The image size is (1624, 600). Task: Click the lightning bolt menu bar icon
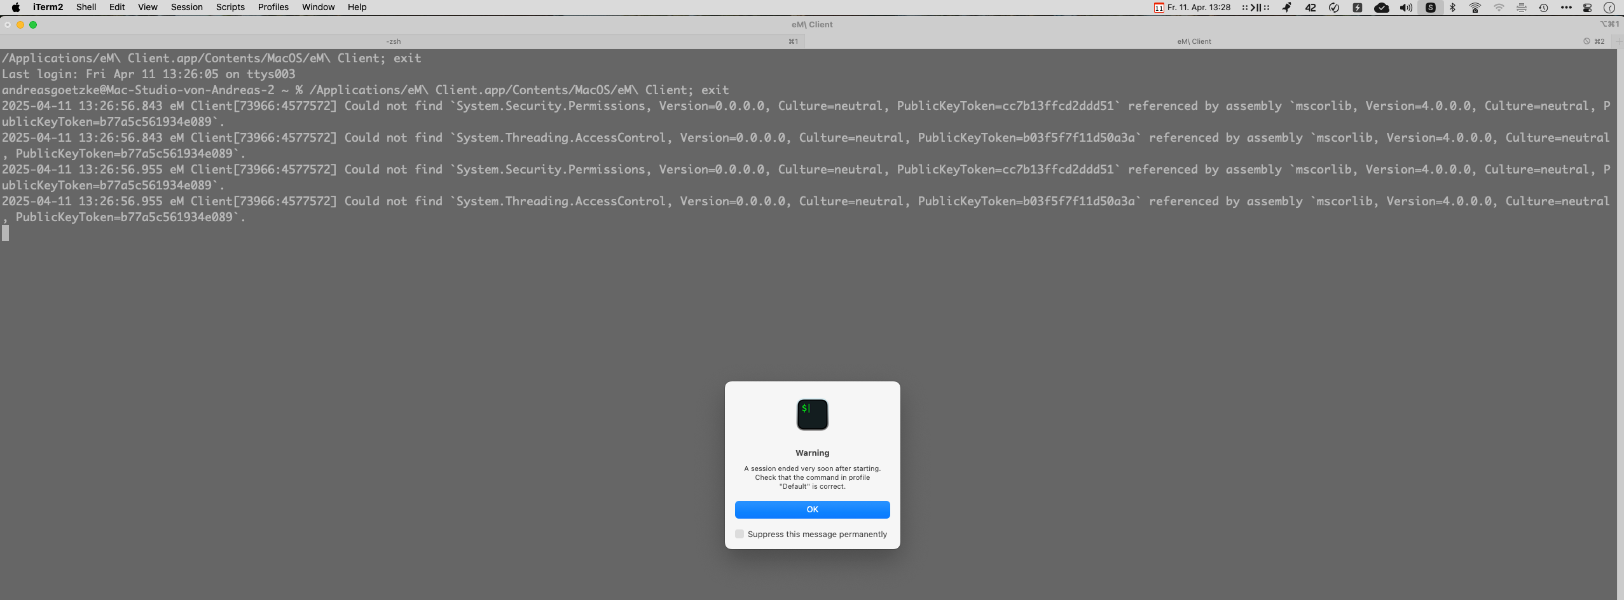tap(1358, 8)
